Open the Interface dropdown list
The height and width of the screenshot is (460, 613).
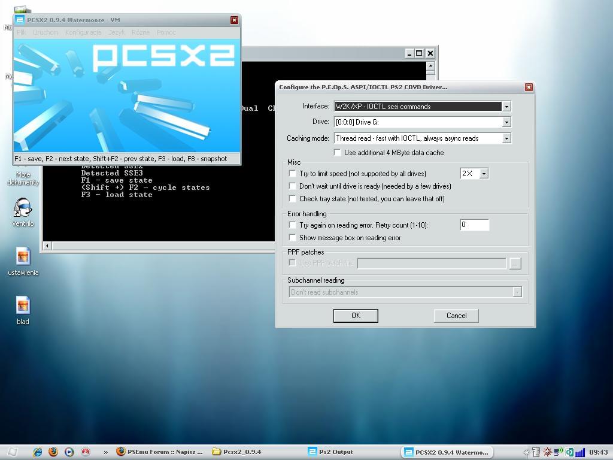506,107
